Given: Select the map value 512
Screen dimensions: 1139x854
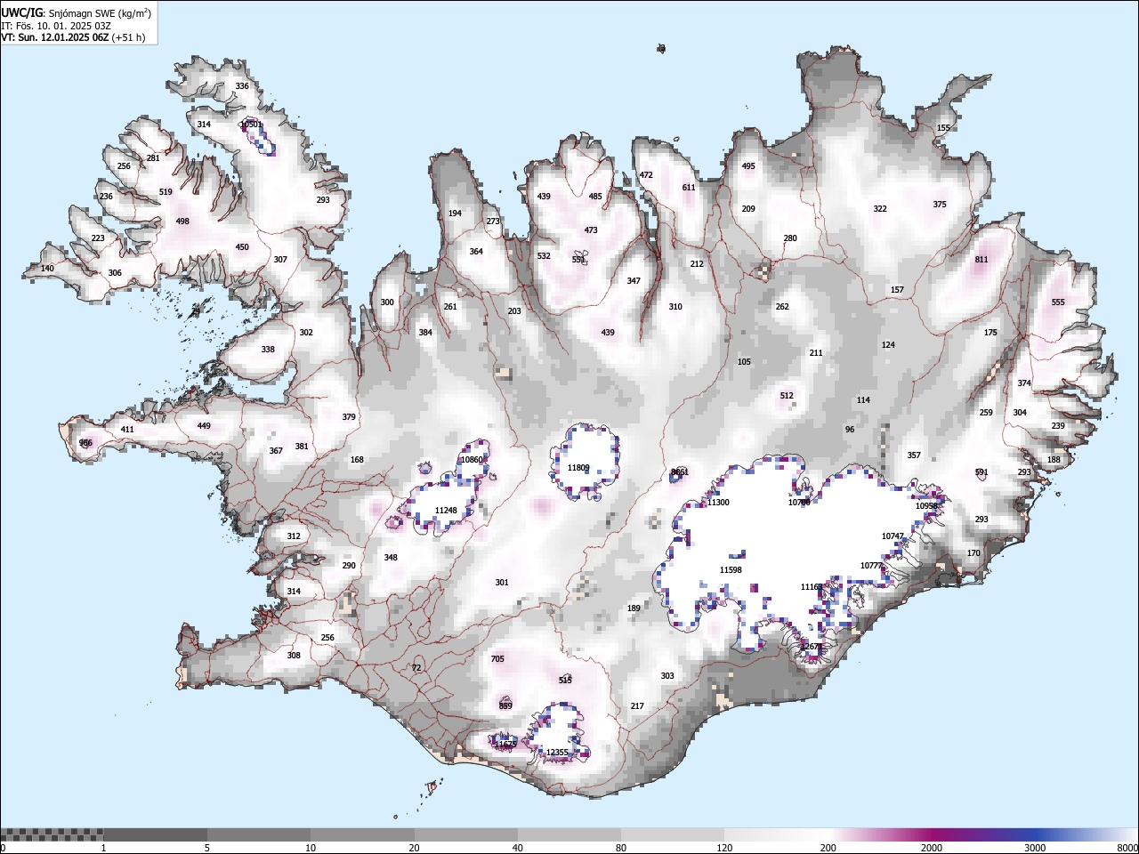Looking at the screenshot, I should [787, 396].
